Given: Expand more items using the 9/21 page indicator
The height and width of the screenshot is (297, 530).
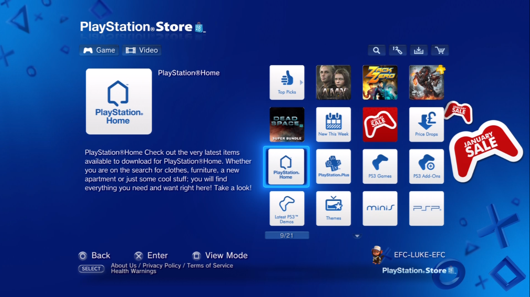Looking at the screenshot, I should click(286, 235).
